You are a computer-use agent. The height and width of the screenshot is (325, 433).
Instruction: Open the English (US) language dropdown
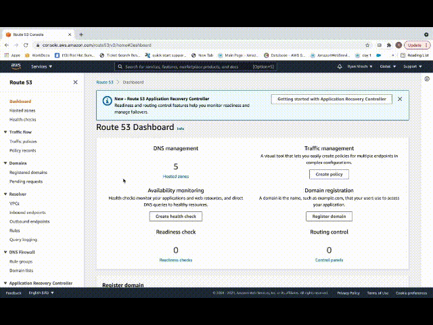[x=41, y=292]
